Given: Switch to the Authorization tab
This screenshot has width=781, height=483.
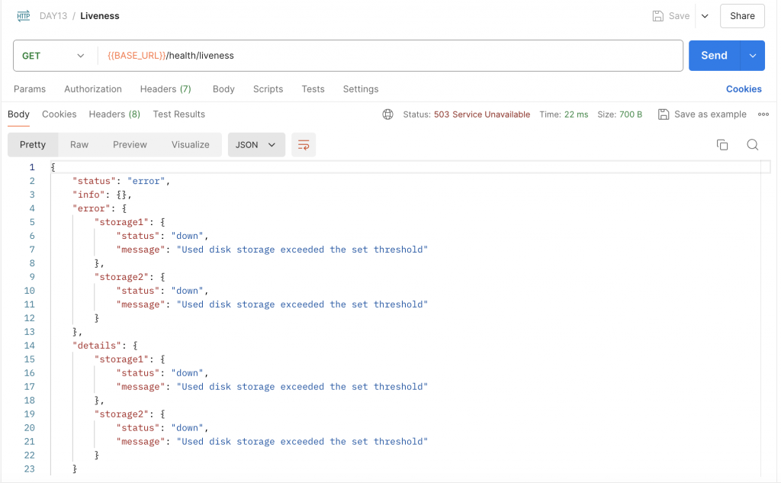Looking at the screenshot, I should 92,89.
